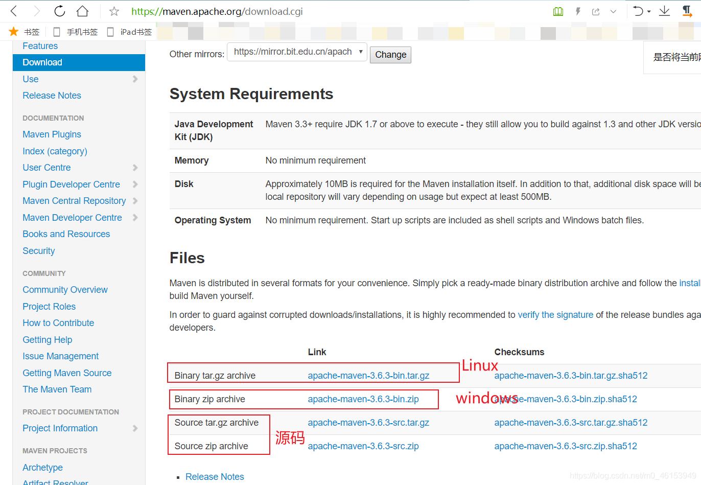Viewport: 701px width, 485px height.
Task: Open Maven Central Repository link
Action: pos(74,201)
